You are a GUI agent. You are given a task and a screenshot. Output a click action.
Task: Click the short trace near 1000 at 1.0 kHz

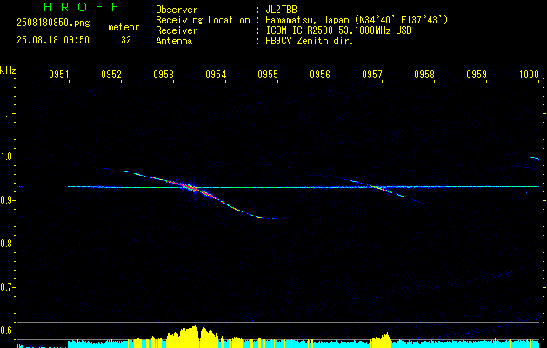(532, 158)
